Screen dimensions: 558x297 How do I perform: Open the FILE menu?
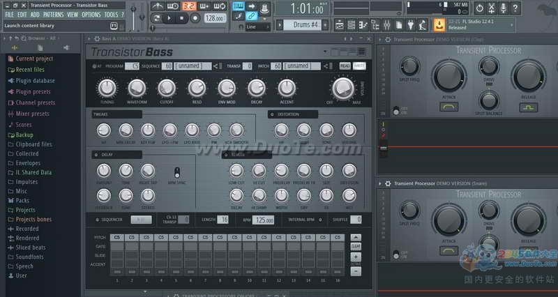tap(9, 15)
